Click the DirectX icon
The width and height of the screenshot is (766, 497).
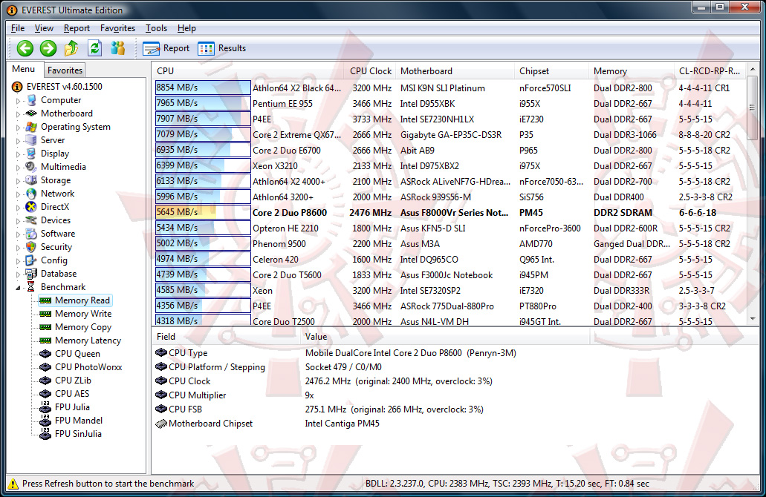click(32, 207)
